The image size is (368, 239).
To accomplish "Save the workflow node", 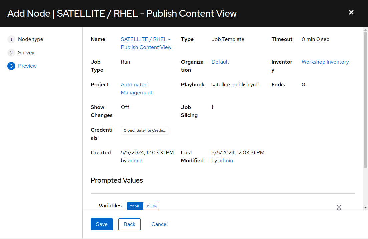I will [102, 224].
